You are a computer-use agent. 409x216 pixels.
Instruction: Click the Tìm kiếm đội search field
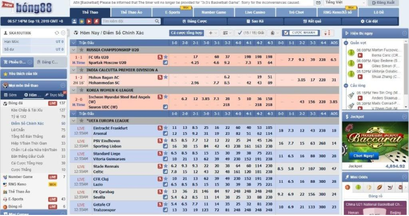(131, 21)
